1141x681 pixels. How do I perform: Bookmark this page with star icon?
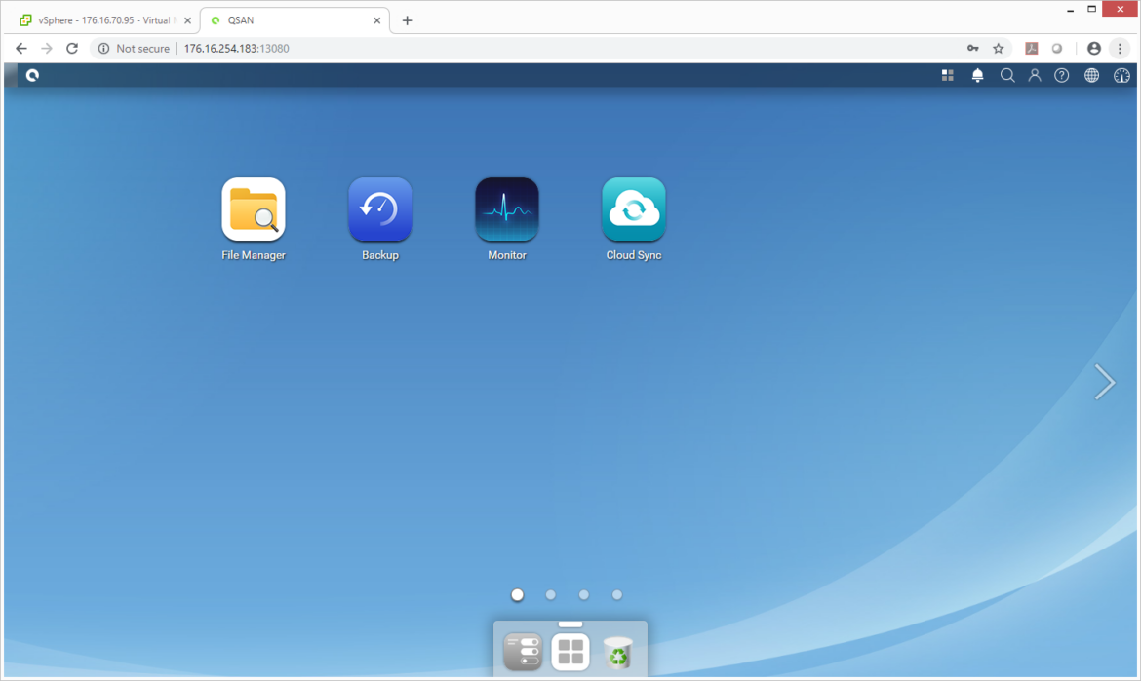999,48
